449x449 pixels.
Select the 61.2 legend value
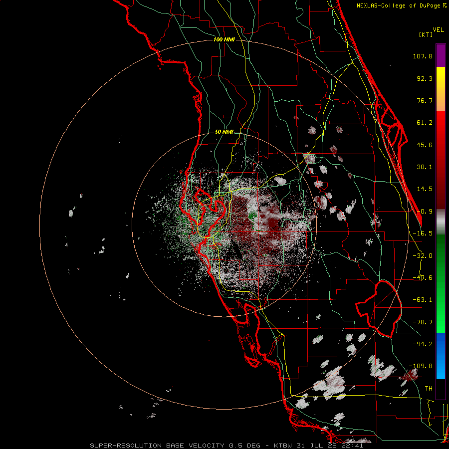click(x=425, y=123)
